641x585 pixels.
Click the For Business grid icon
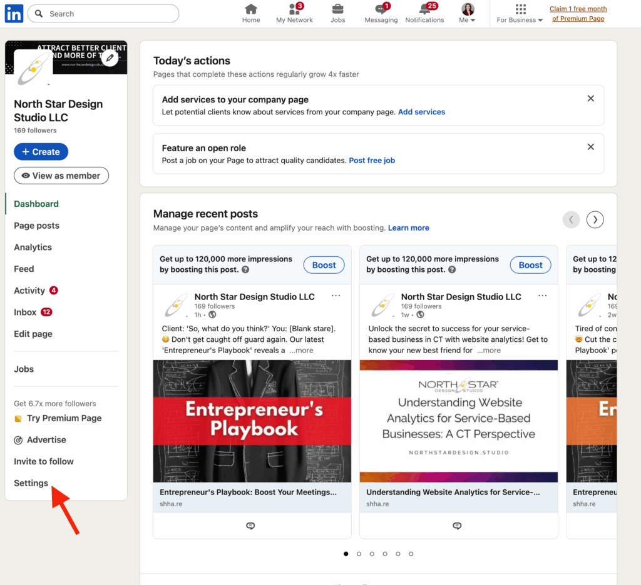pyautogui.click(x=520, y=9)
